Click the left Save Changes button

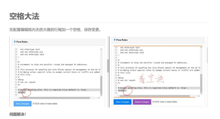(x=22, y=104)
